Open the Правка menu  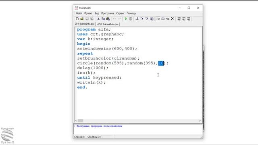pyautogui.click(x=88, y=13)
